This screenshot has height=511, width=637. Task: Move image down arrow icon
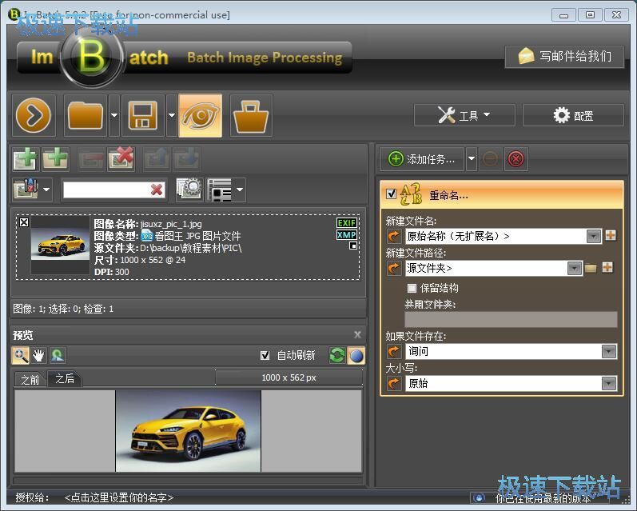(x=186, y=159)
